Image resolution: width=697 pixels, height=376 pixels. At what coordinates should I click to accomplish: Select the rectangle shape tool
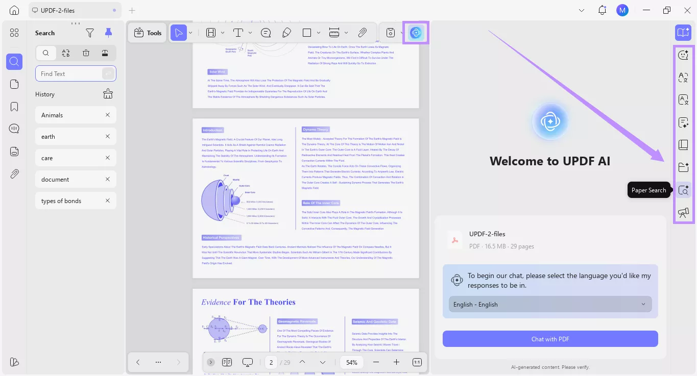pyautogui.click(x=307, y=33)
